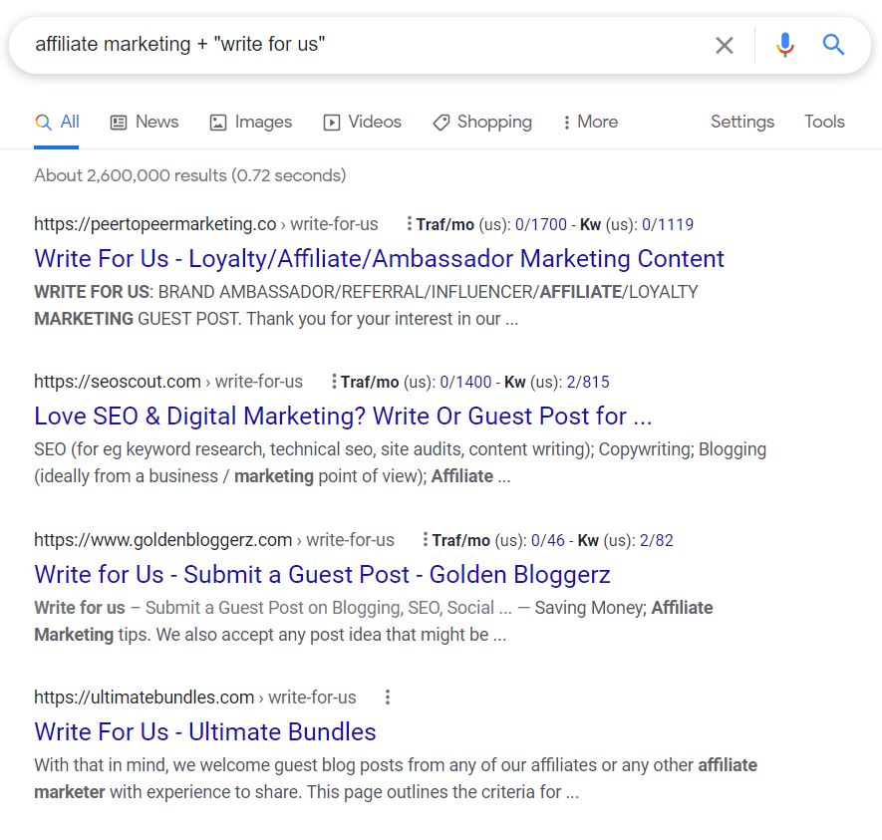Switch to the Videos tab
Viewport: 882px width, 840px height.
coord(363,122)
